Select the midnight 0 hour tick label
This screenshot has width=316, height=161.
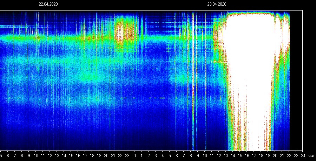[x=134, y=155]
